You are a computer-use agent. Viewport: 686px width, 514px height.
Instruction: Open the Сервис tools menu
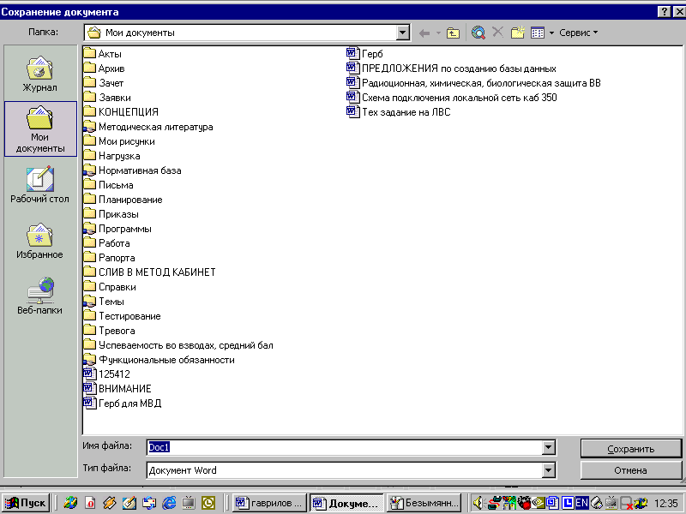[578, 33]
